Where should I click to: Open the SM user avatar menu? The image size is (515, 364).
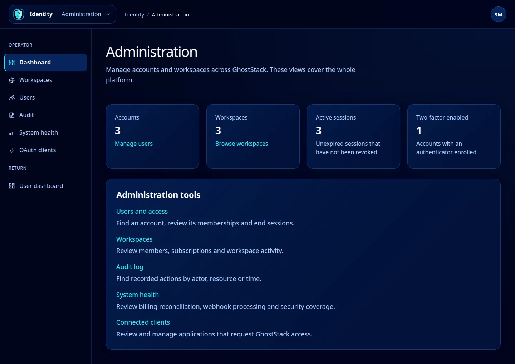pos(499,15)
